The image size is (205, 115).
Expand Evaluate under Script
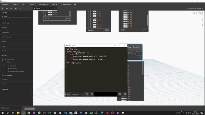9,75
